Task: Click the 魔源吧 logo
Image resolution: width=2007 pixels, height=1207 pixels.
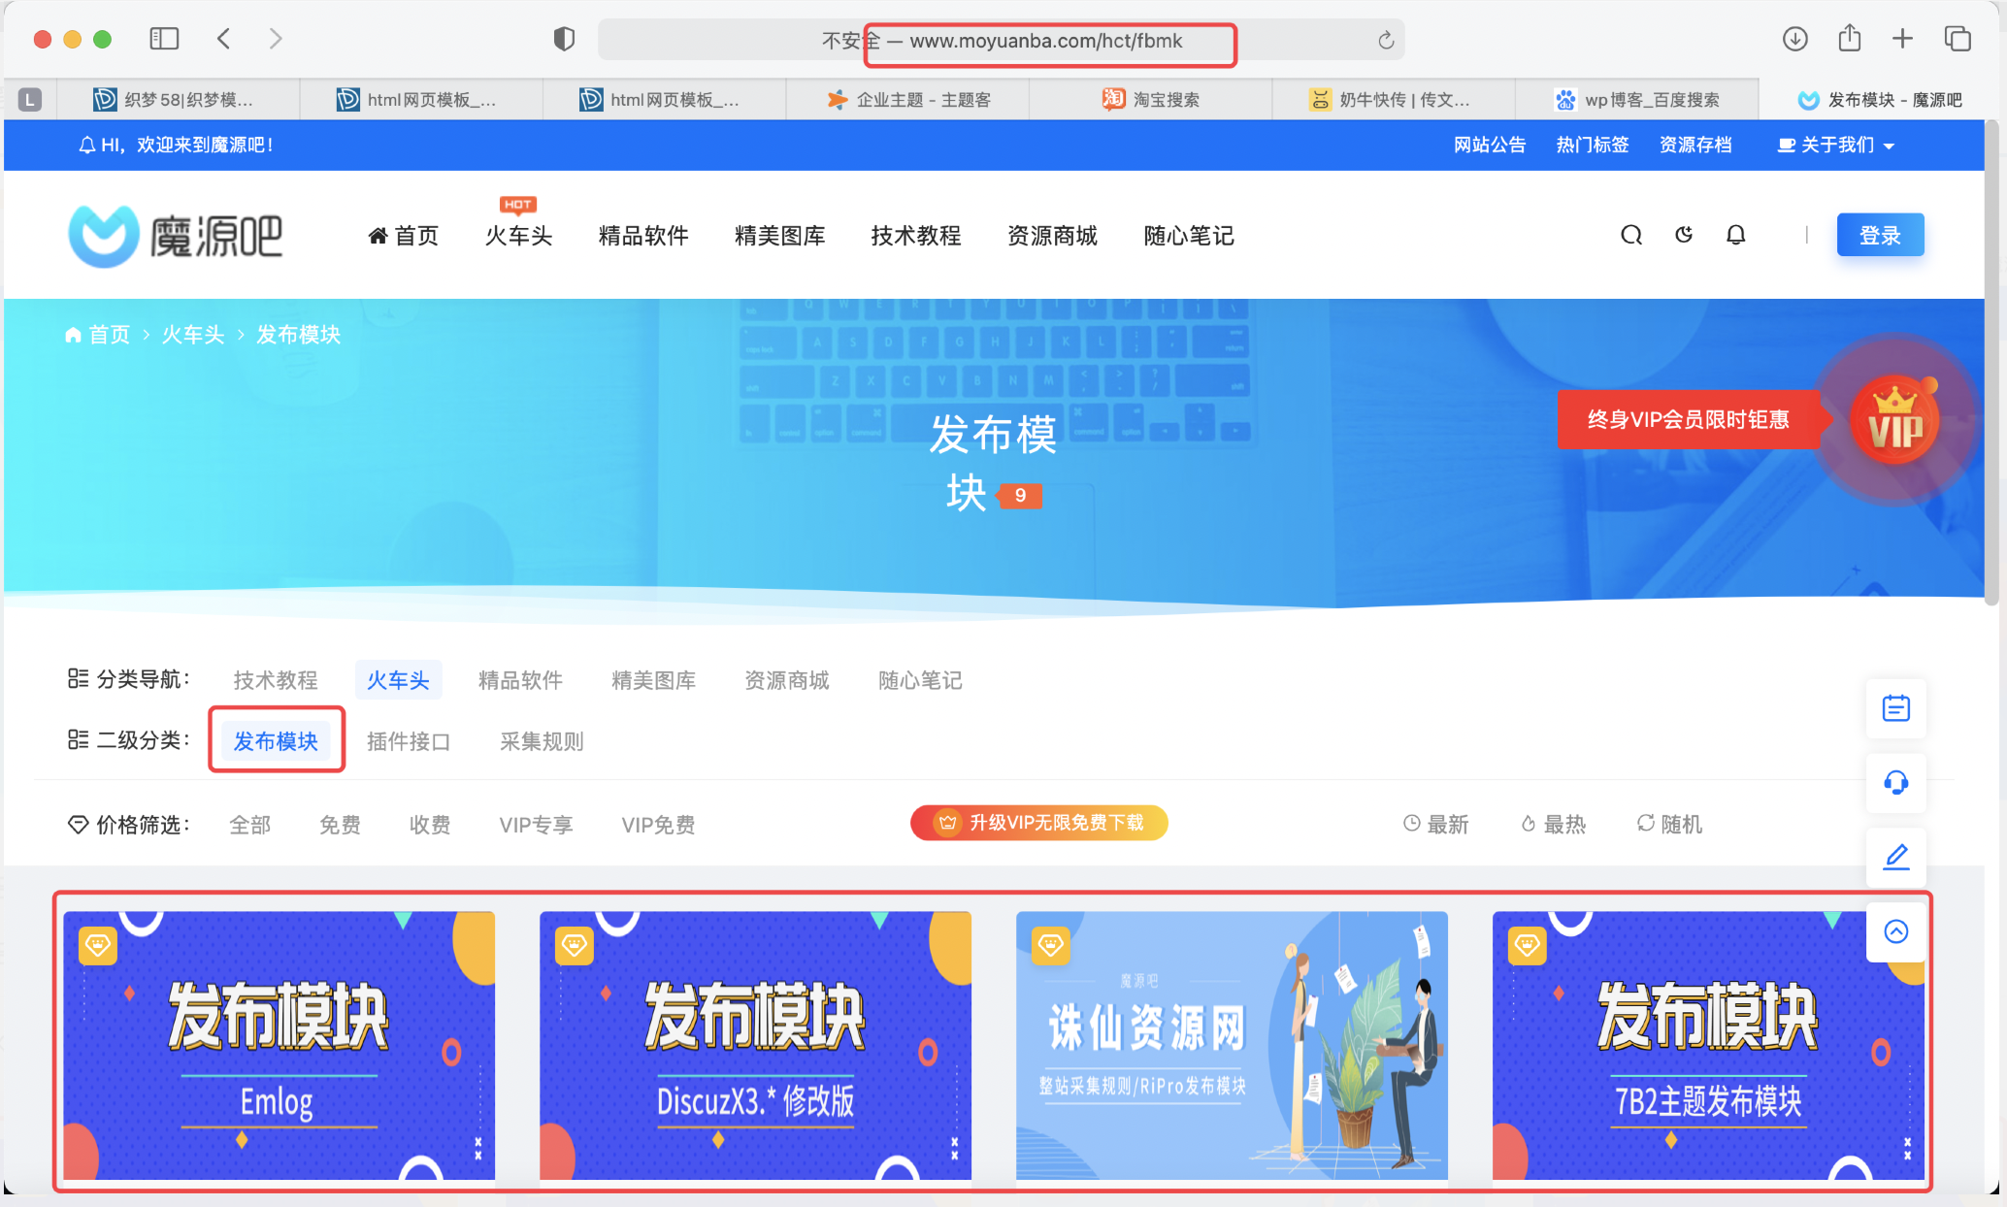Action: click(175, 236)
